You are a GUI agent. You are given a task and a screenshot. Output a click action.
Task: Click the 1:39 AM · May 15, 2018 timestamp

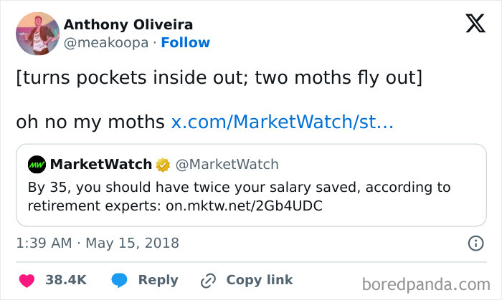coord(98,243)
